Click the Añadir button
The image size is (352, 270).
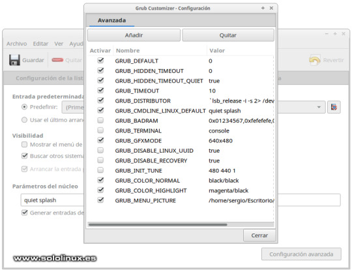[134, 35]
